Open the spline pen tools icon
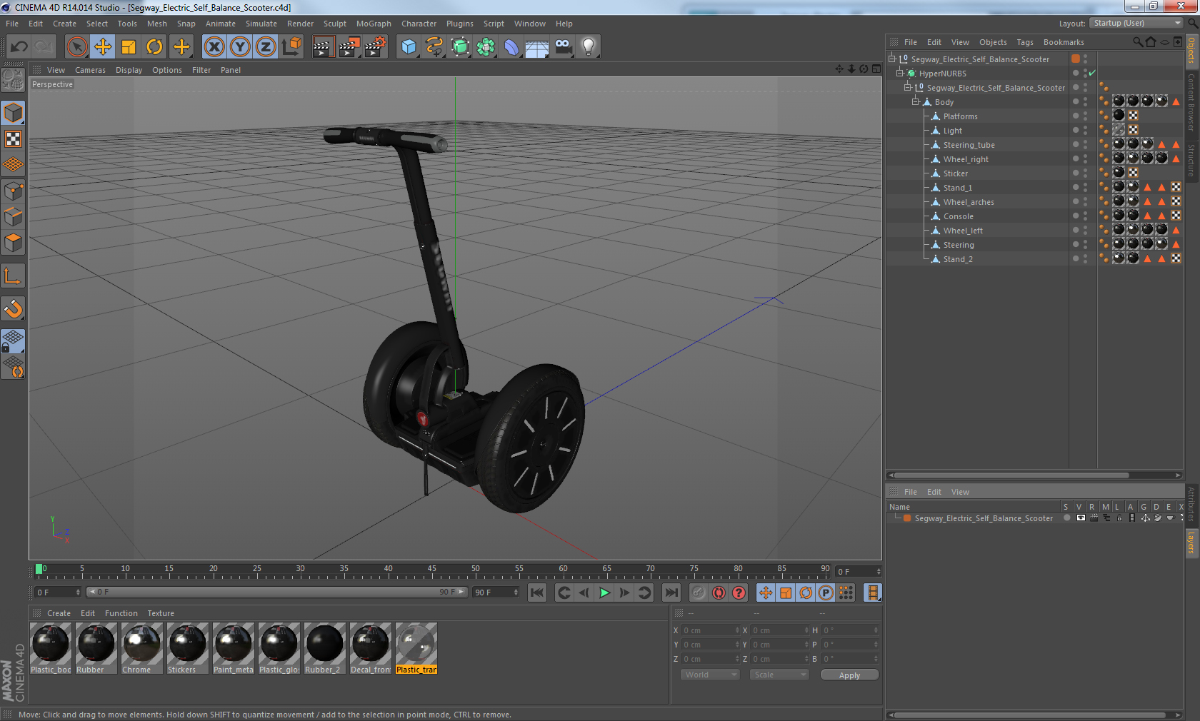 [434, 47]
